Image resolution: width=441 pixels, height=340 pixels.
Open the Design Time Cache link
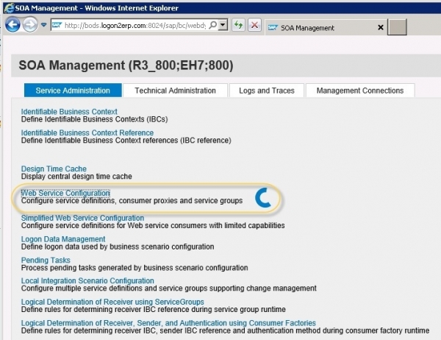click(54, 169)
